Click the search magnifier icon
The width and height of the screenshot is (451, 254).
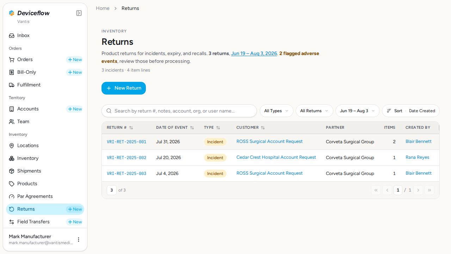(109, 111)
